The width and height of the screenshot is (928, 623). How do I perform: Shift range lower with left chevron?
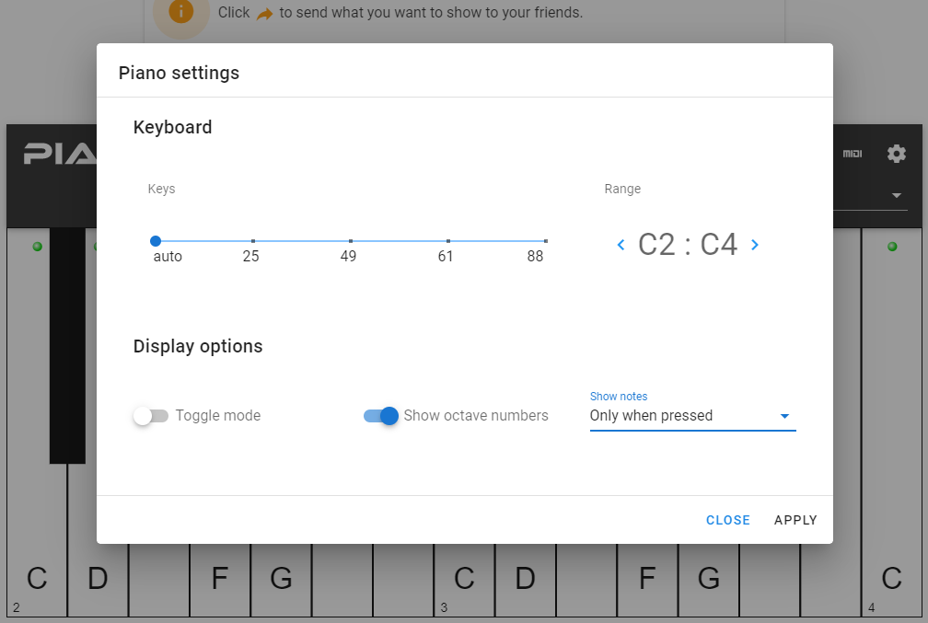pos(621,245)
